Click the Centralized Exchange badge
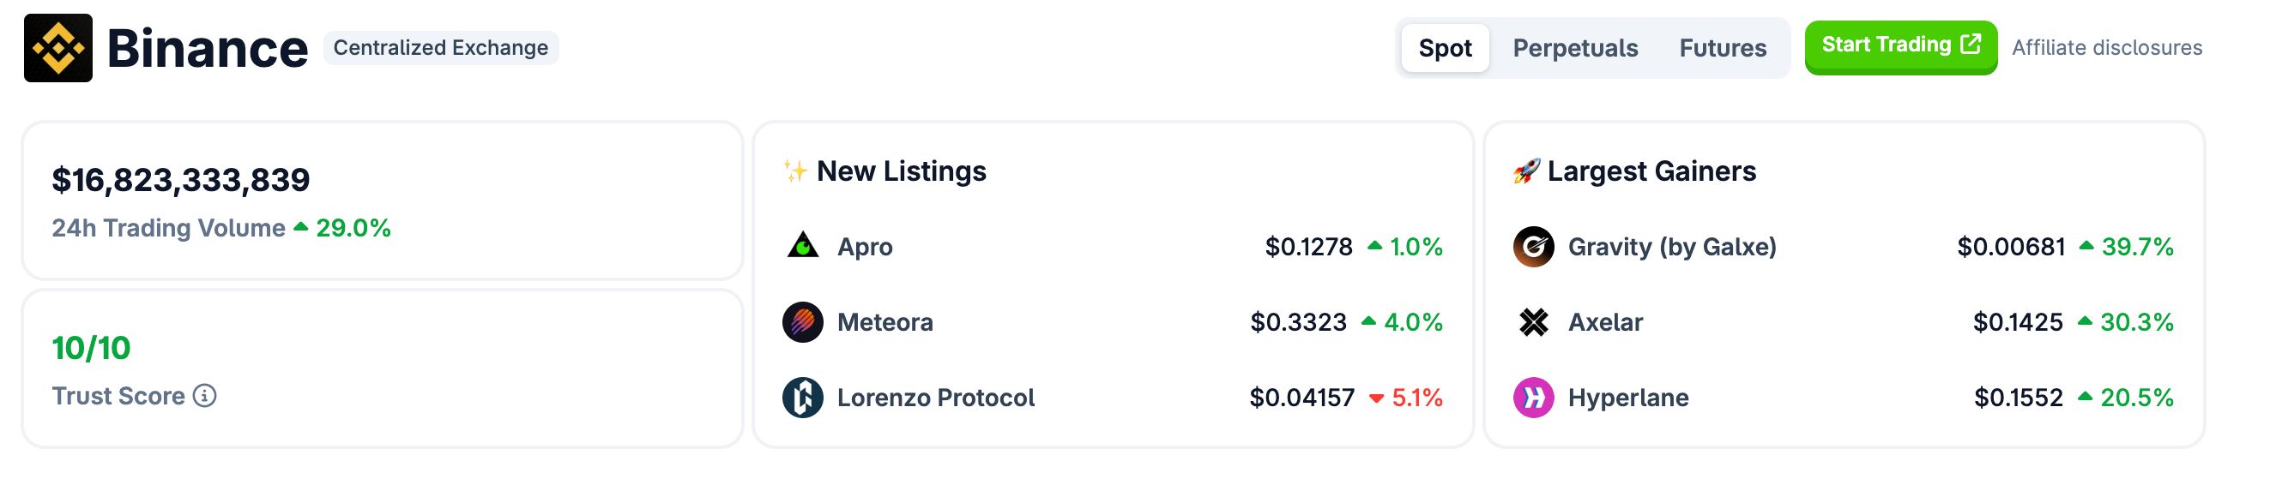2270x485 pixels. [441, 48]
